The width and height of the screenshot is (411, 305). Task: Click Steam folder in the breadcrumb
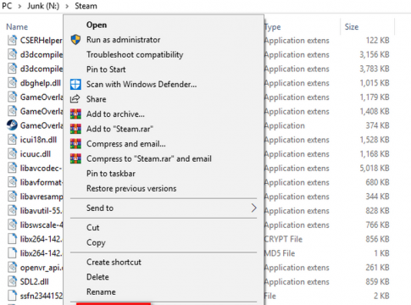(86, 6)
